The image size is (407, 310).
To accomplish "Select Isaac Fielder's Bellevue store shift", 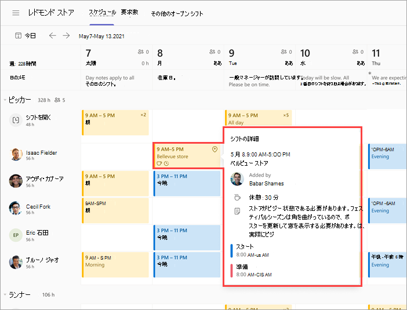I will 187,156.
